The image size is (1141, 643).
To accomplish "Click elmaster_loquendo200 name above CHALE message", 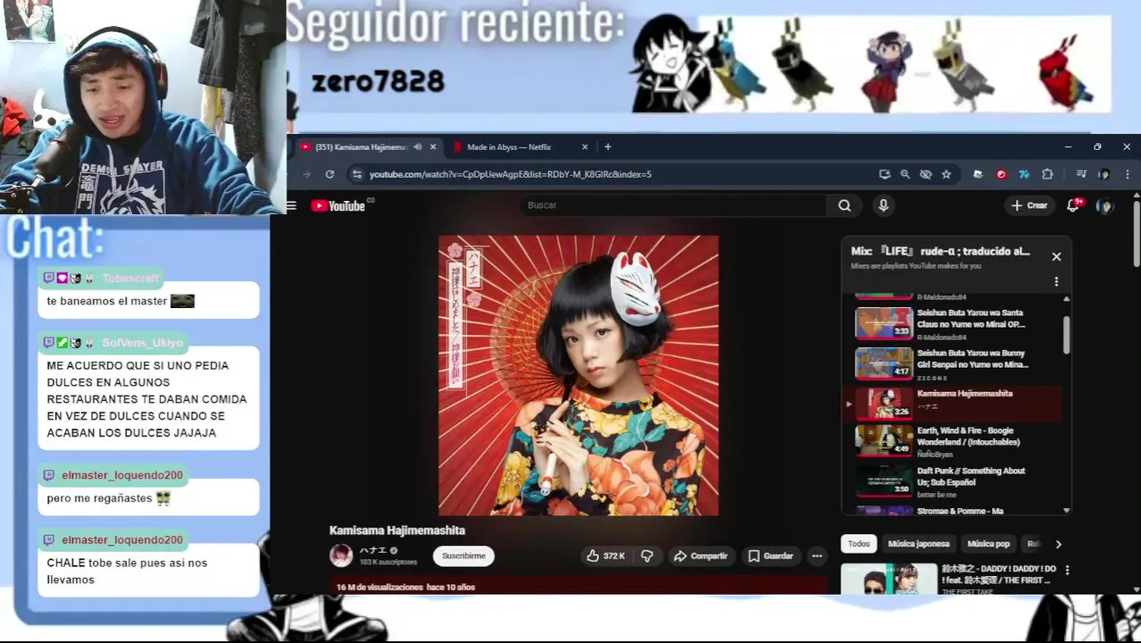I will [122, 539].
